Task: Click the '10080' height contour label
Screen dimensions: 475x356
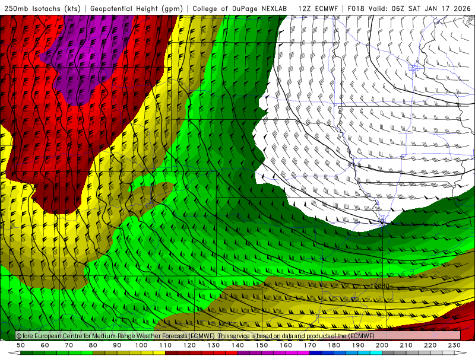Action: pyautogui.click(x=380, y=286)
